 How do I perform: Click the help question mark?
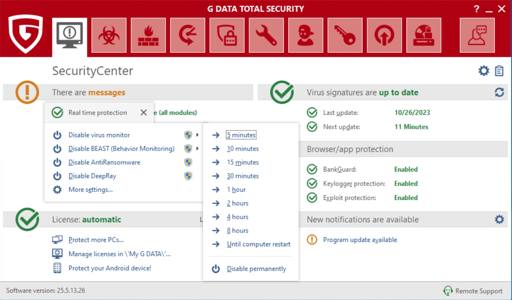pos(477,9)
